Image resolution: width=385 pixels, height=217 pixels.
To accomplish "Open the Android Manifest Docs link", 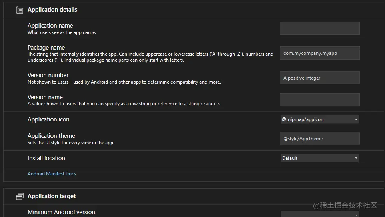I will 52,174.
